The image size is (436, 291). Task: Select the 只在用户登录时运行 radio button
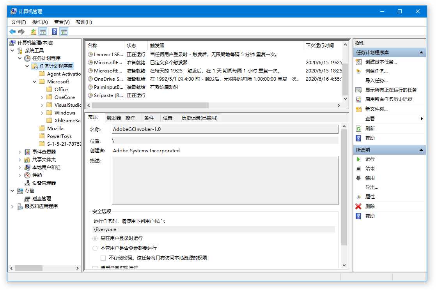[x=95, y=238]
